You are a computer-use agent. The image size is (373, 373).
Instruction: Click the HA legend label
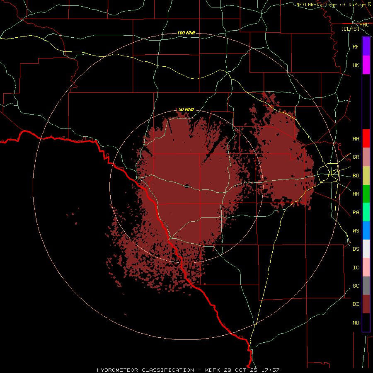tap(356, 138)
